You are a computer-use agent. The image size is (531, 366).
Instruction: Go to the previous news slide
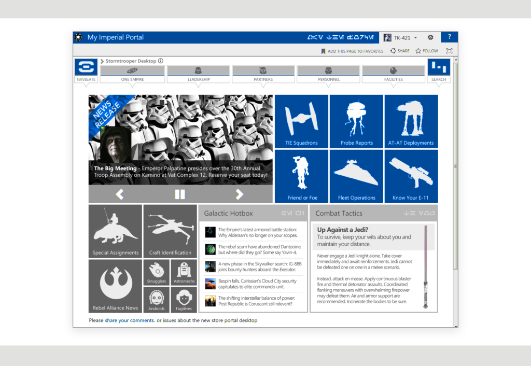[x=120, y=194]
